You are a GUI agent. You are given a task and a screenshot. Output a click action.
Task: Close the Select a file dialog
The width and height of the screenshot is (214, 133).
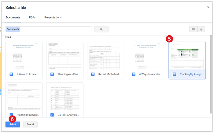[x=208, y=7]
